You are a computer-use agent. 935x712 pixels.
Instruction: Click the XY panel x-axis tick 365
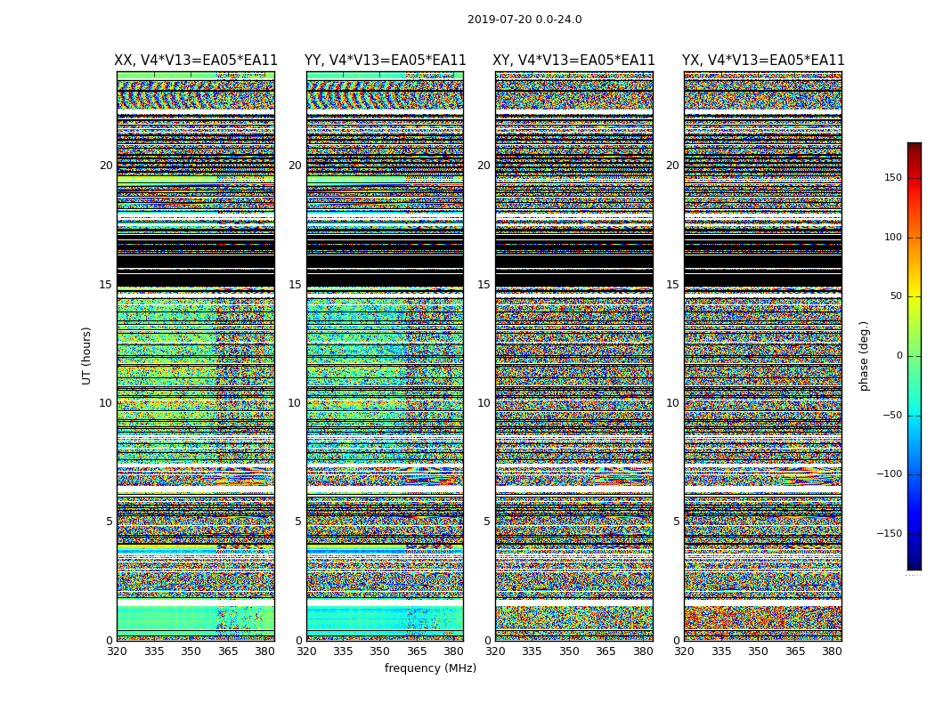[x=606, y=651]
